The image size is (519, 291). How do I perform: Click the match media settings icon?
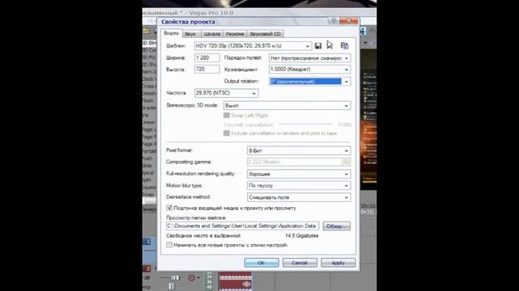(x=344, y=46)
